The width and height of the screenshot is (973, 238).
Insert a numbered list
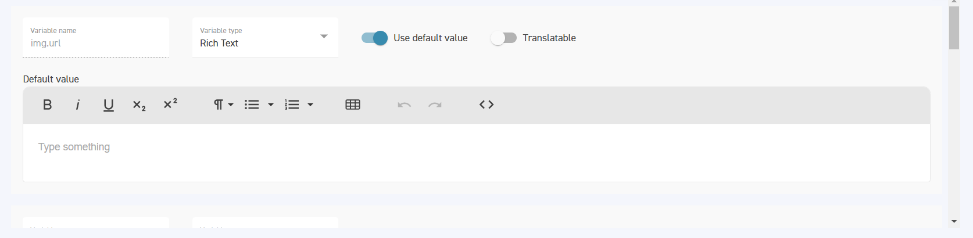tap(292, 104)
